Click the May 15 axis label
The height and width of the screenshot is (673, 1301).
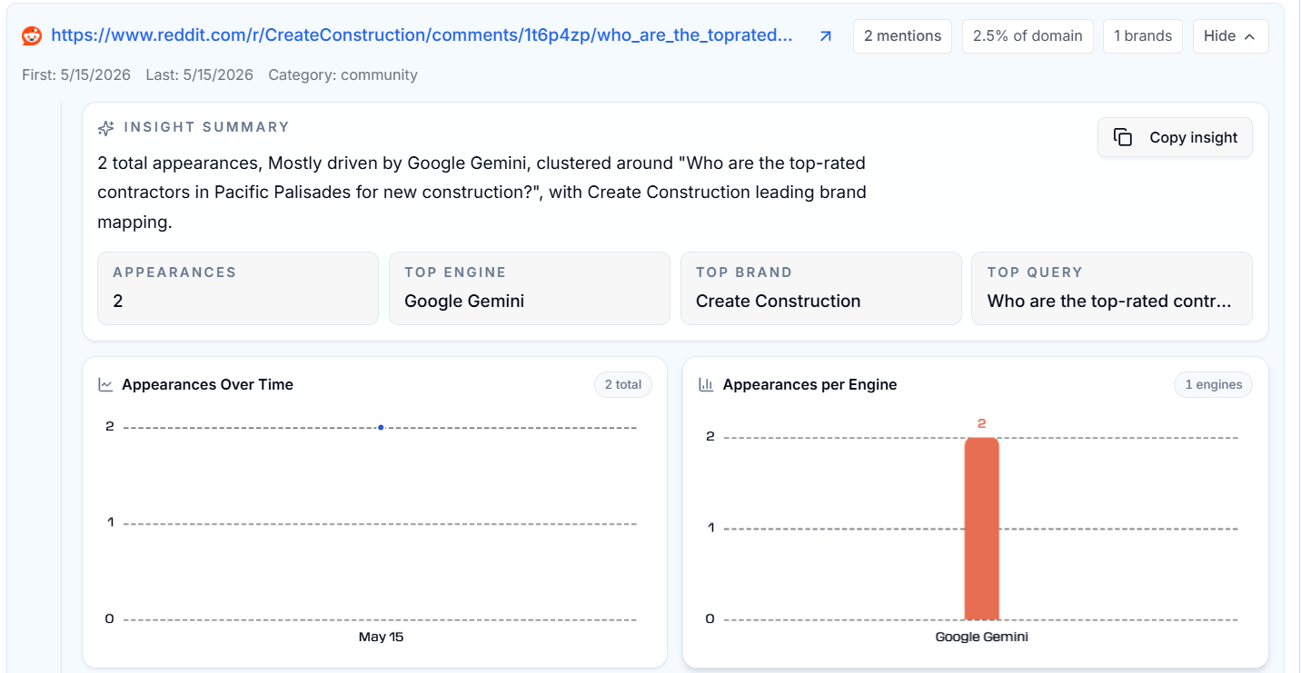click(x=381, y=638)
